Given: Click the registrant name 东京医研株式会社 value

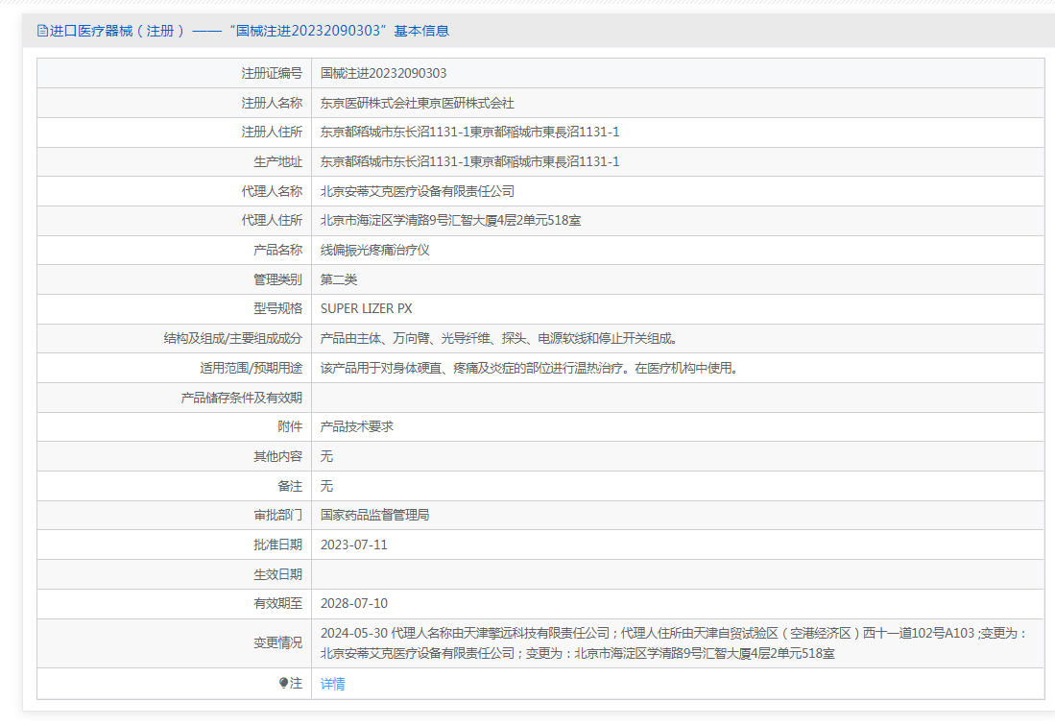Looking at the screenshot, I should coord(417,103).
